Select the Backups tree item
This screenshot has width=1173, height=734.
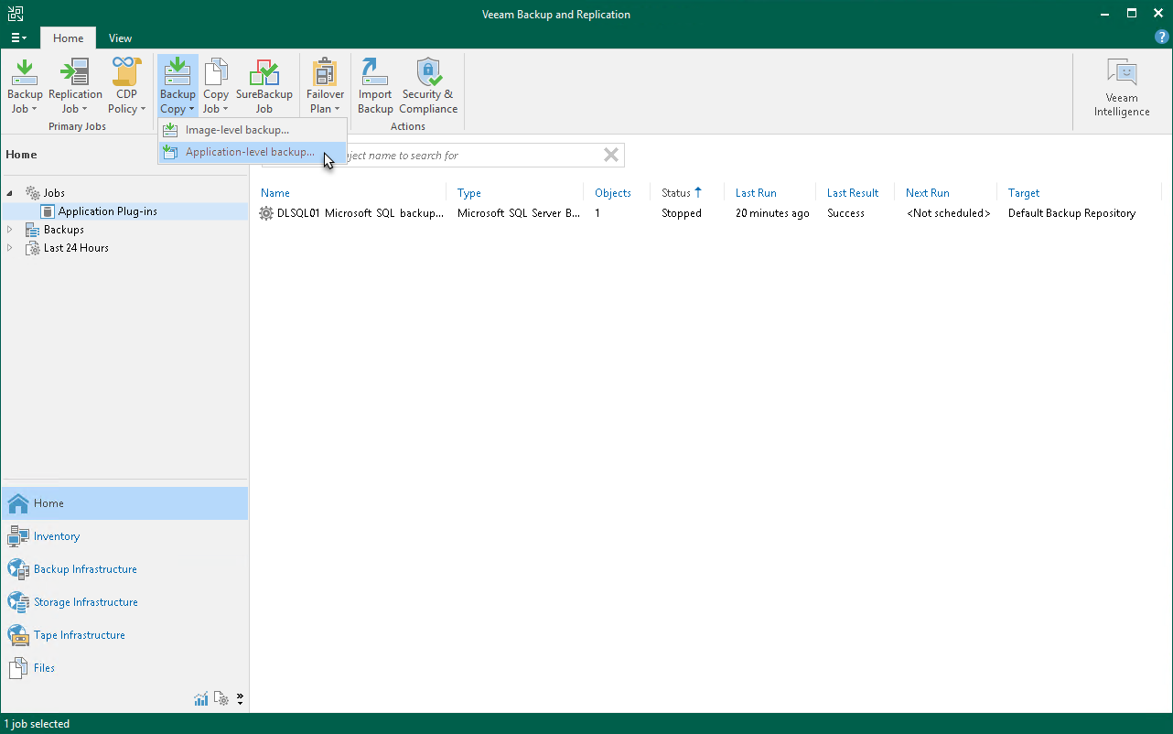pyautogui.click(x=64, y=230)
